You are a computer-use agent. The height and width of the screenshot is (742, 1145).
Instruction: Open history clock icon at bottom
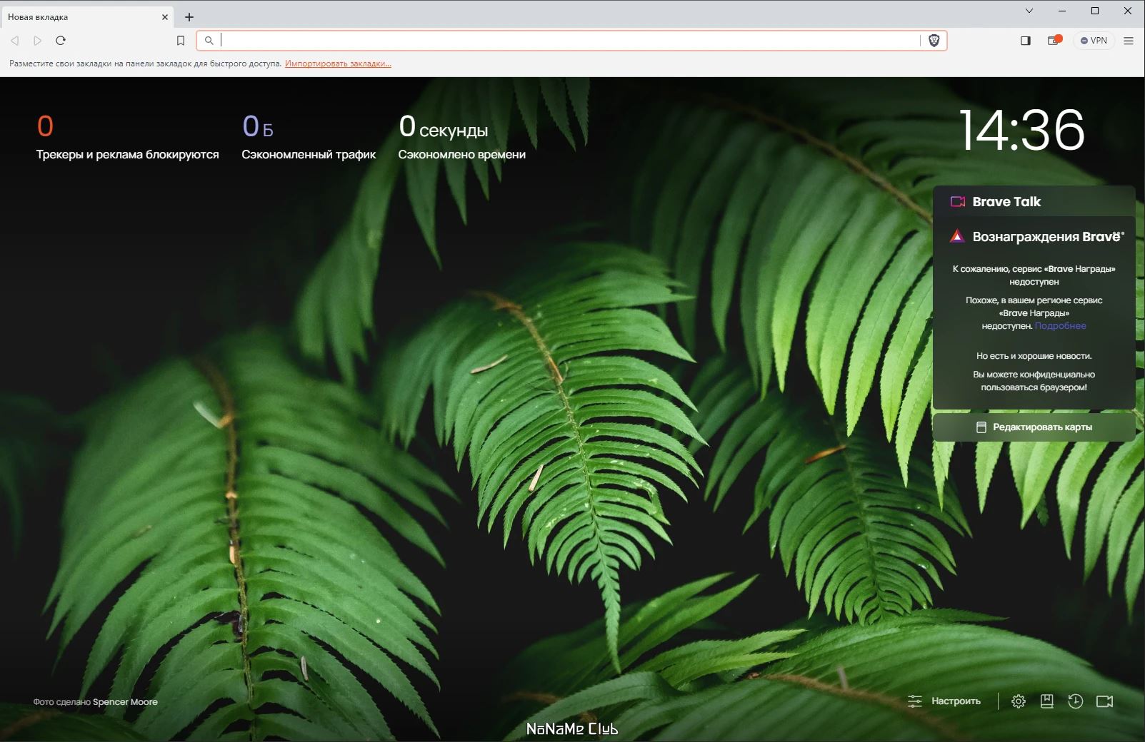[x=1075, y=701]
